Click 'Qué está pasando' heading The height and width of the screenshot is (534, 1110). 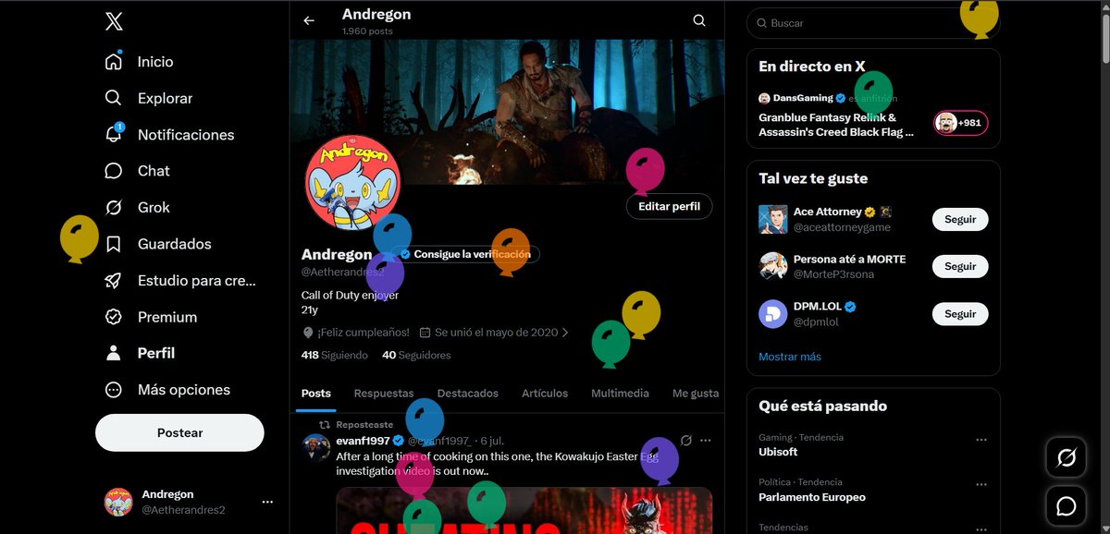click(822, 407)
